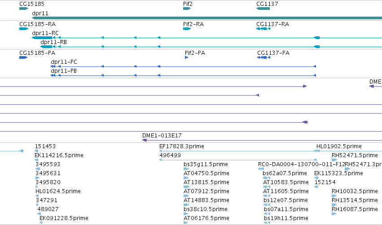Image resolution: width=382 pixels, height=225 pixels.
Task: Select feature 3495820
Action: coord(36,187)
